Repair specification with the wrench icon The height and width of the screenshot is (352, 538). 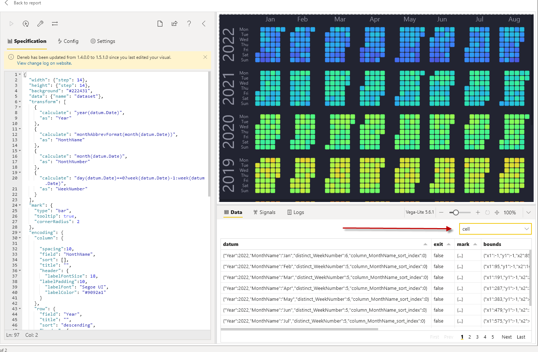[x=40, y=24]
